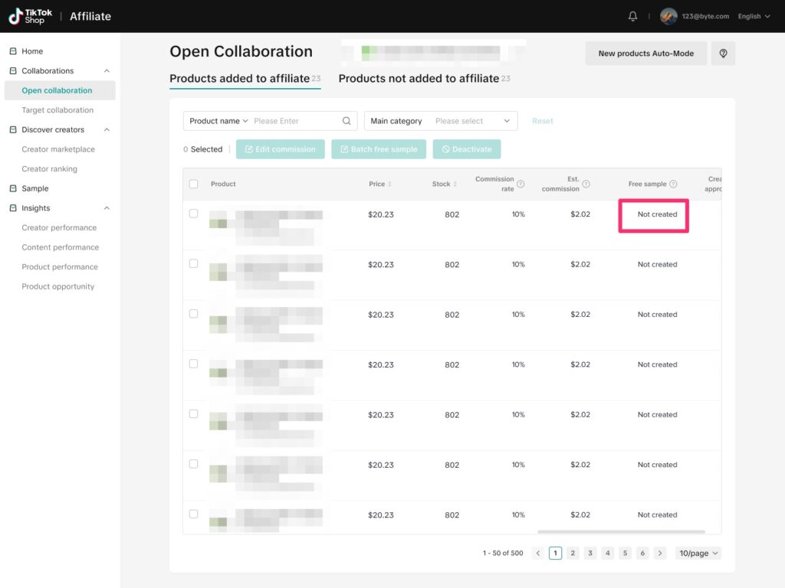Click the Sample sidebar icon
The image size is (785, 588).
click(x=13, y=188)
